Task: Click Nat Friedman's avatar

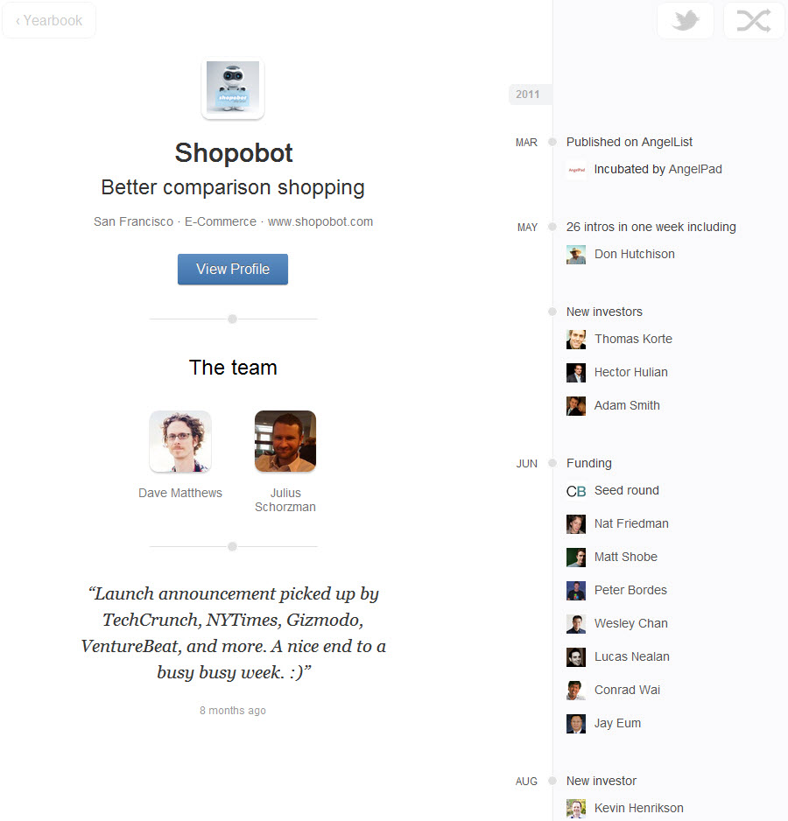Action: coord(576,524)
